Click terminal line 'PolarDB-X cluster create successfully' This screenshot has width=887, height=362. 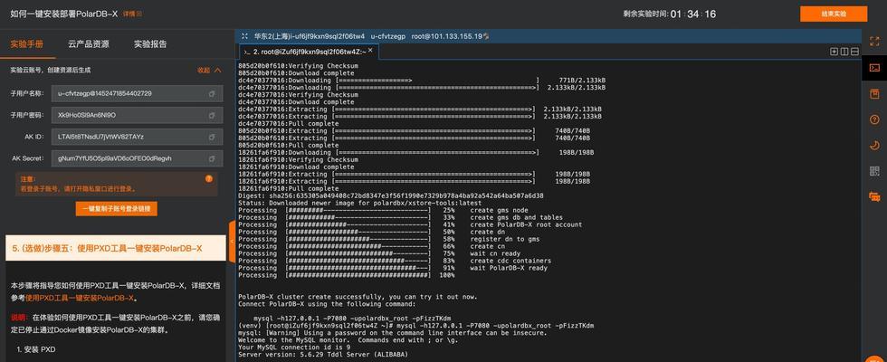[x=358, y=297]
